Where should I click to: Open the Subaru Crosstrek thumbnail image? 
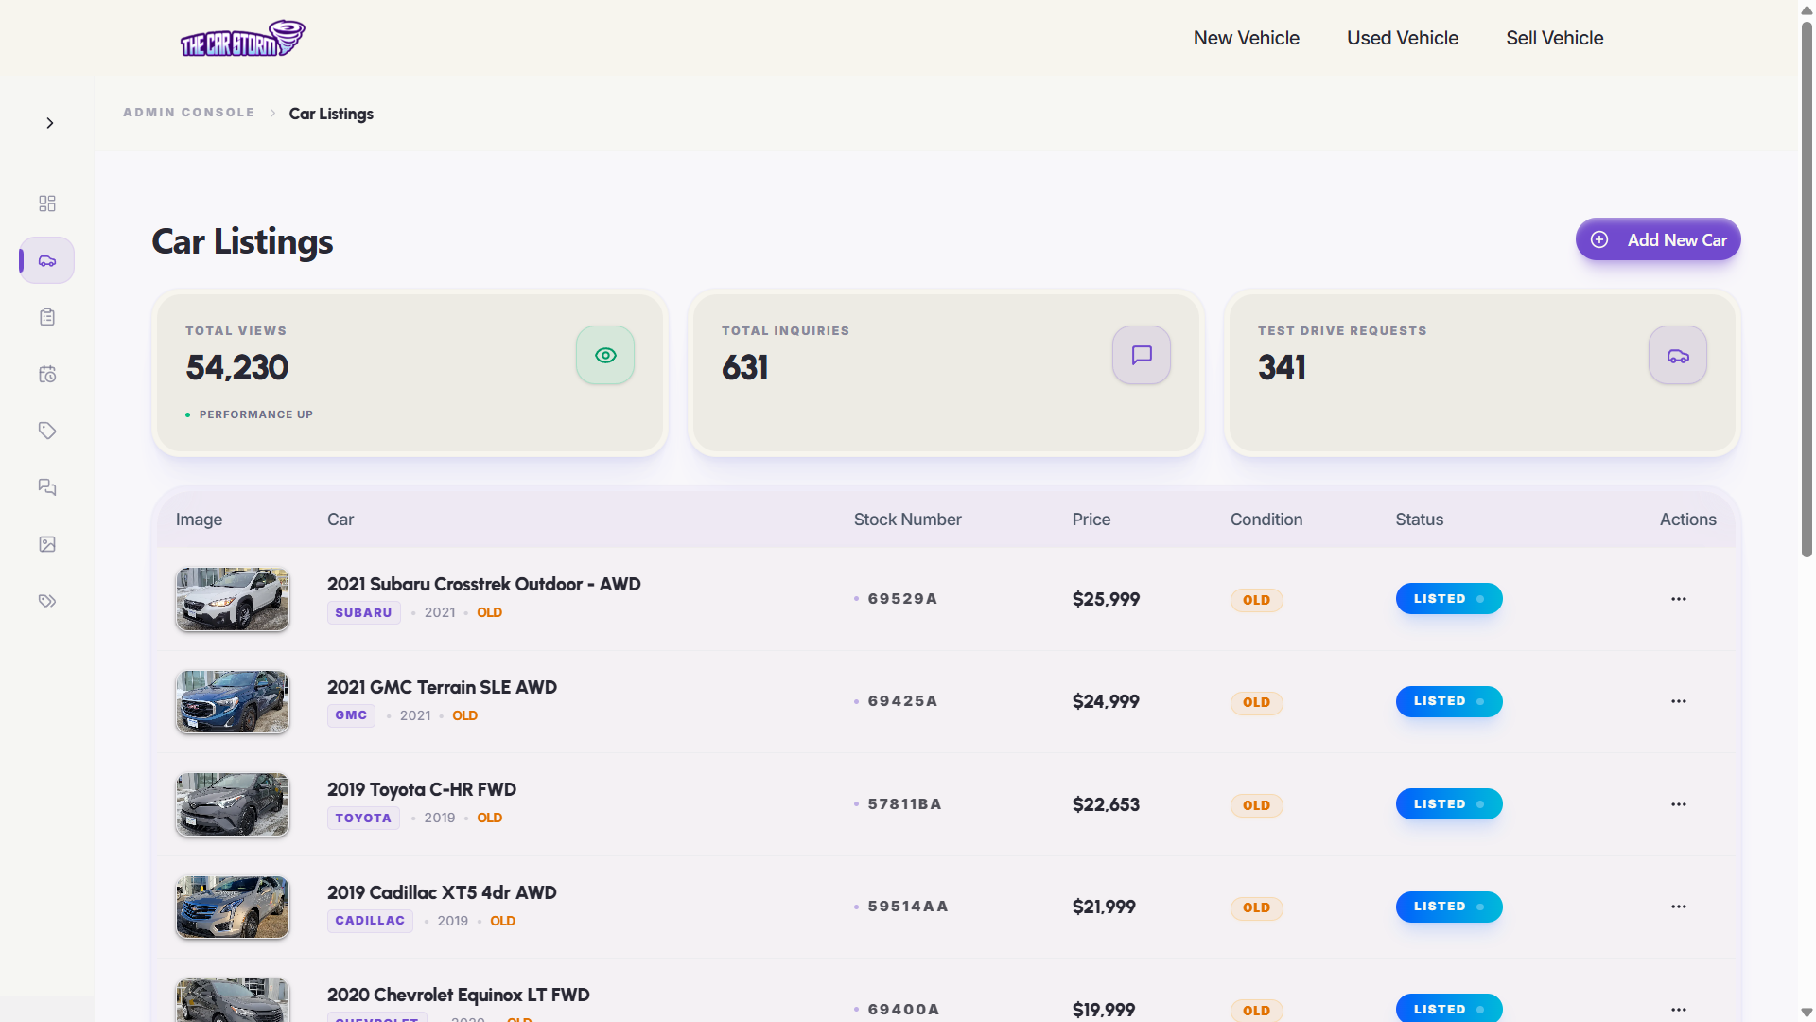click(x=233, y=599)
